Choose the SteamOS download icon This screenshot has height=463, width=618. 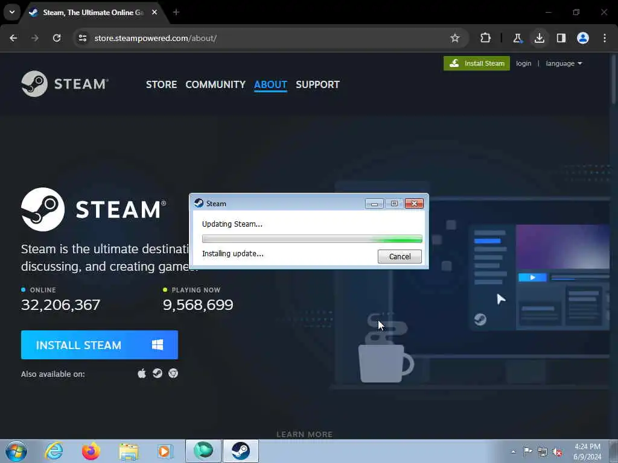(x=158, y=373)
